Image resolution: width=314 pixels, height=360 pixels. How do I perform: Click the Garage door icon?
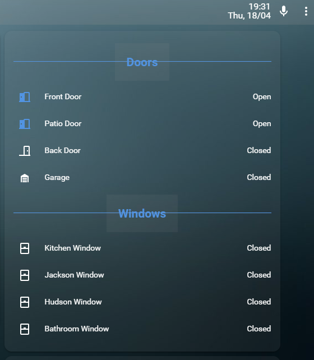[25, 178]
